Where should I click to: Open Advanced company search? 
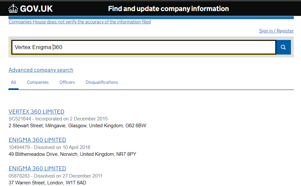click(41, 70)
